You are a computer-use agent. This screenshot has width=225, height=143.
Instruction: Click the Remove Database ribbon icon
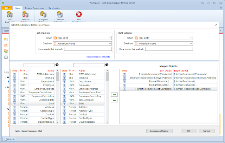click(26, 14)
